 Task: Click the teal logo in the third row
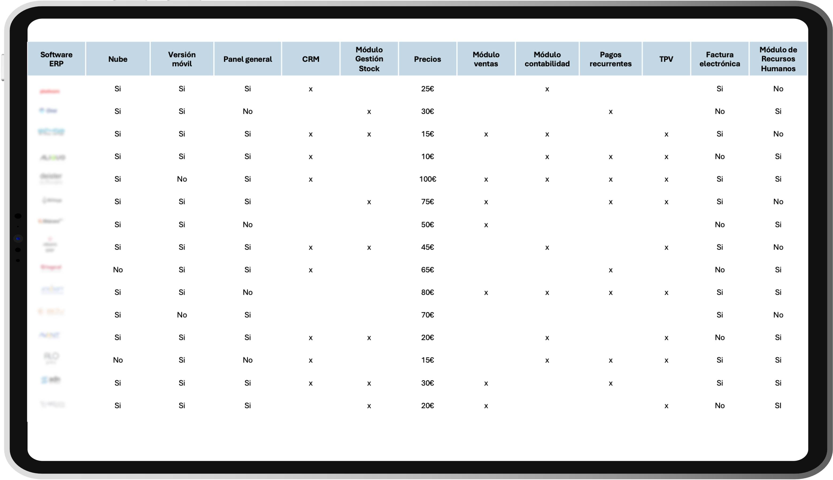coord(51,132)
